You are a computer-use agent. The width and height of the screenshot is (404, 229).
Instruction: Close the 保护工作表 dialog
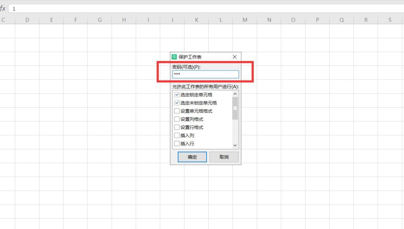234,57
